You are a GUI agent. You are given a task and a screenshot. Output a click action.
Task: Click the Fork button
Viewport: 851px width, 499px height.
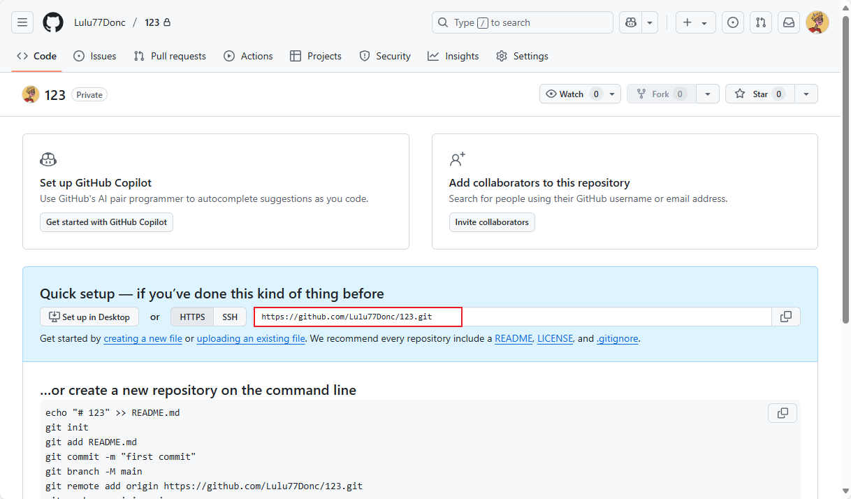coord(660,94)
